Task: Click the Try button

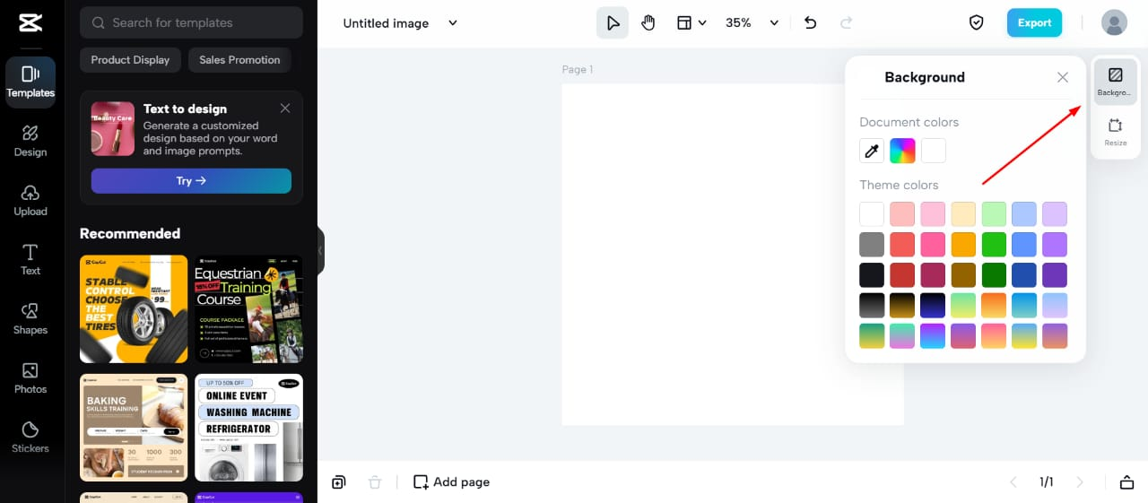Action: click(191, 181)
